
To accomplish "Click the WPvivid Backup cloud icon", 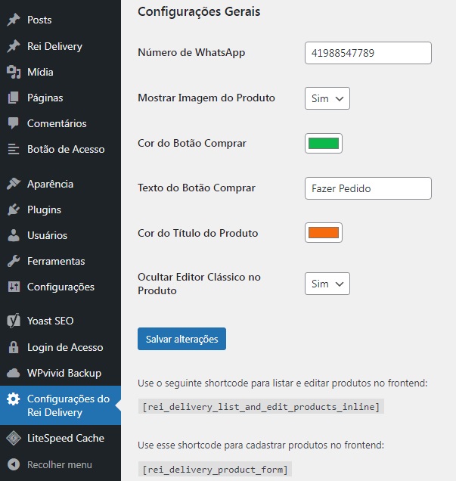I will click(x=14, y=374).
